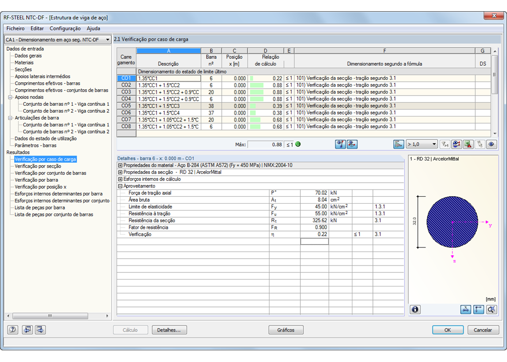The width and height of the screenshot is (507, 362).
Task: Select Verificação por barra result
Action: [36, 180]
